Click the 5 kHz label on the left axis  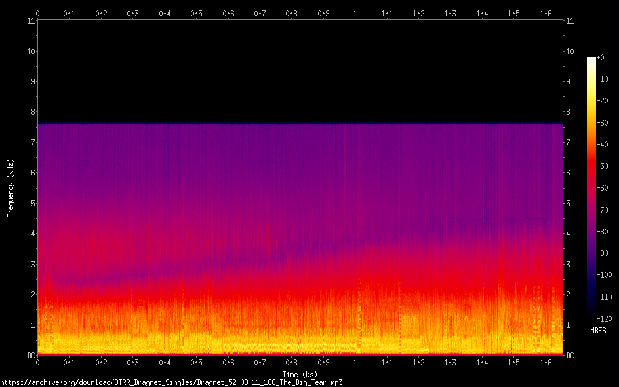[32, 204]
